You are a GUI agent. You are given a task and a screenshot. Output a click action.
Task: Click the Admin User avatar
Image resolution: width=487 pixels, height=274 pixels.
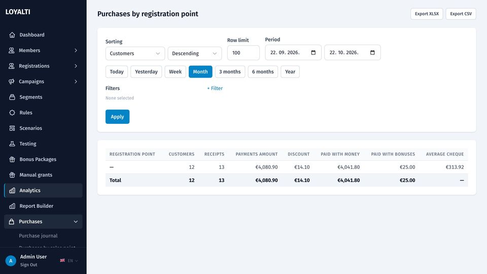click(x=11, y=261)
